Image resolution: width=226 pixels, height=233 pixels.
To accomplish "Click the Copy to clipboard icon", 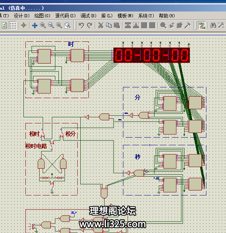I will point(109,25).
